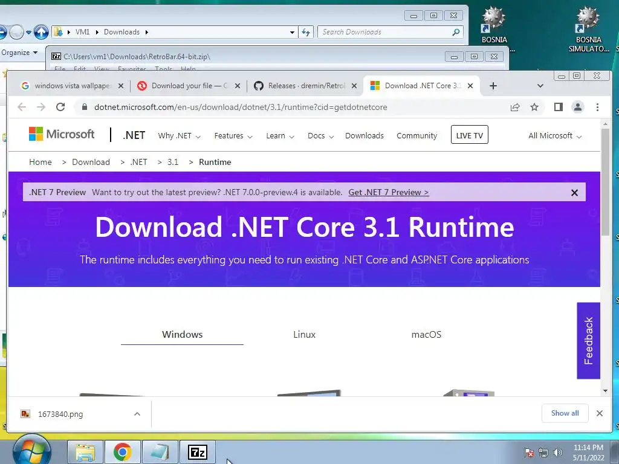Select the macOS platform tab

426,334
